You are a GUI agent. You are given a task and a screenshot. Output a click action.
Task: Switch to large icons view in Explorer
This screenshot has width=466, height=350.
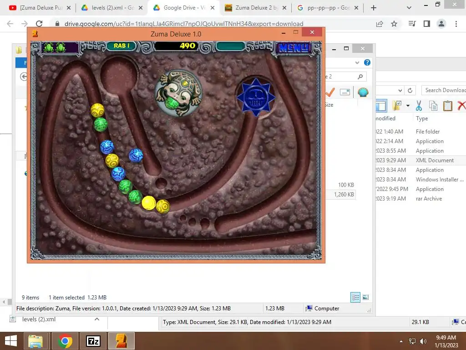pos(365,297)
